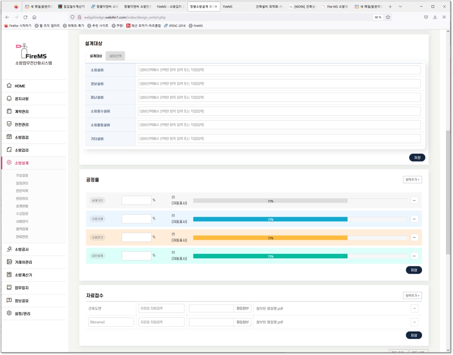
Task: Expand the 소방공사 sidebar menu
Action: [22, 249]
